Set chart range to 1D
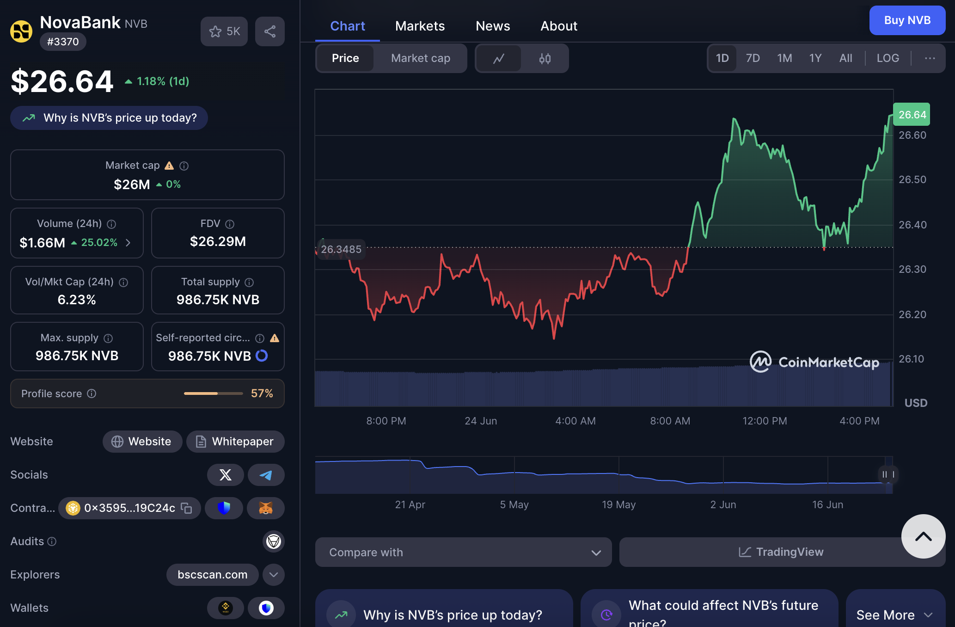 722,58
